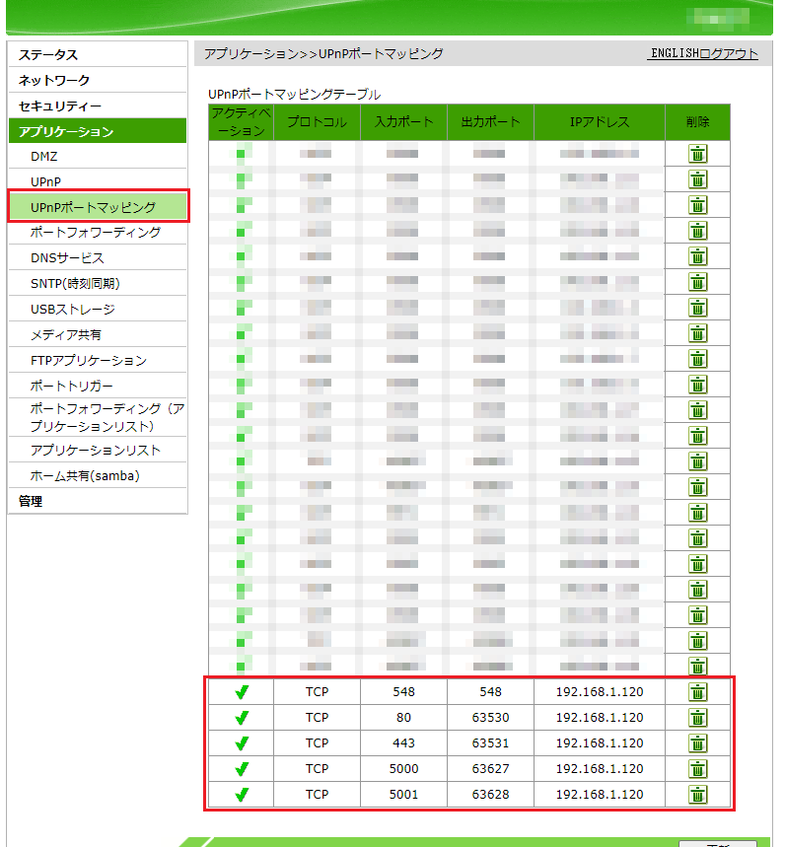Click the 入力ポート column header
This screenshot has height=847, width=785.
(404, 122)
